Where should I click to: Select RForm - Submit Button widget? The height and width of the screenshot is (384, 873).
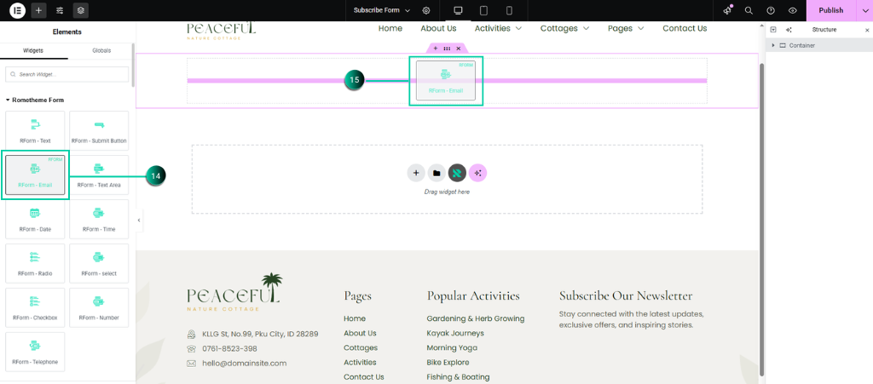pyautogui.click(x=99, y=130)
